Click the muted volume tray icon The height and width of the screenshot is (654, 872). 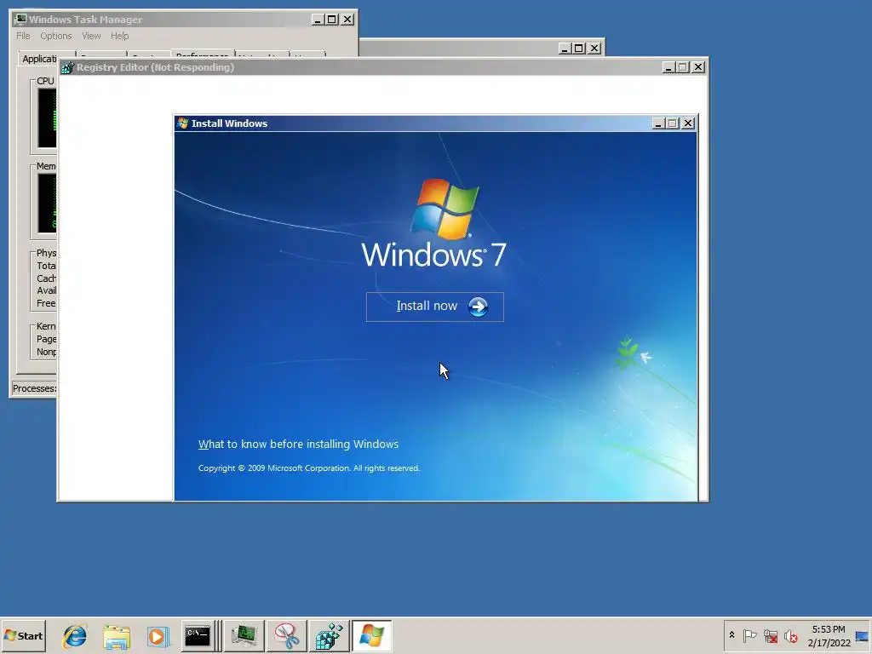tap(791, 635)
